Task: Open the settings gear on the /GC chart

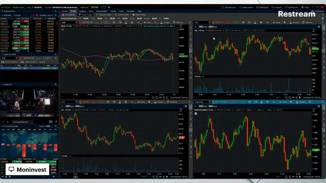Action: click(261, 22)
